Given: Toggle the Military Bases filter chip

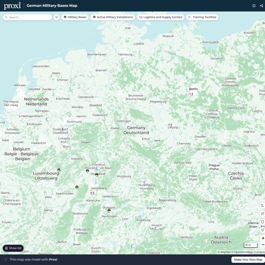Looking at the screenshot, I should [75, 17].
